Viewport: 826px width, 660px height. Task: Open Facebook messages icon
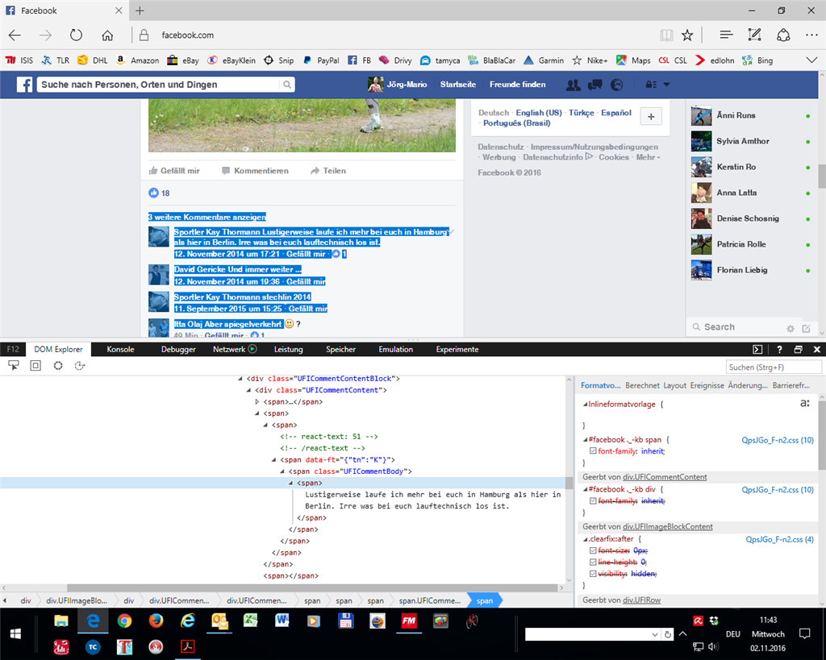(595, 85)
